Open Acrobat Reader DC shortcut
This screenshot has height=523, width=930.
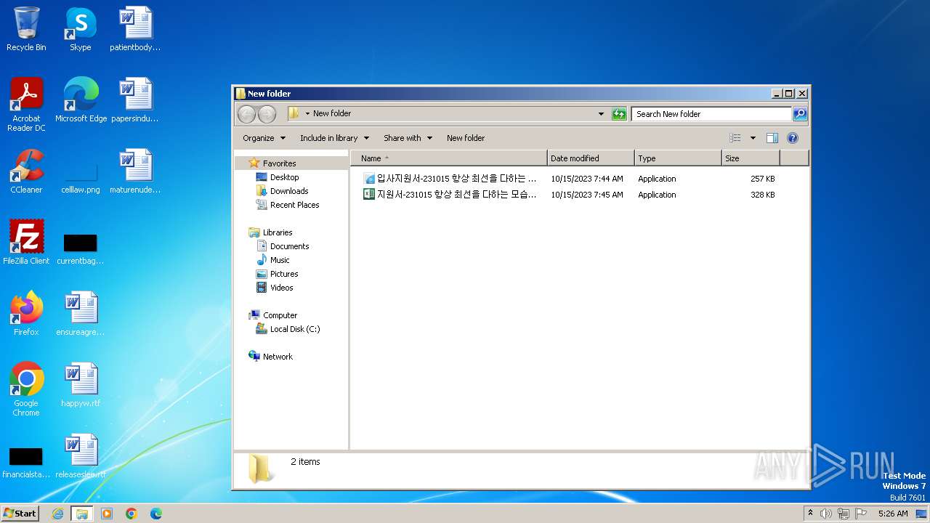[26, 105]
